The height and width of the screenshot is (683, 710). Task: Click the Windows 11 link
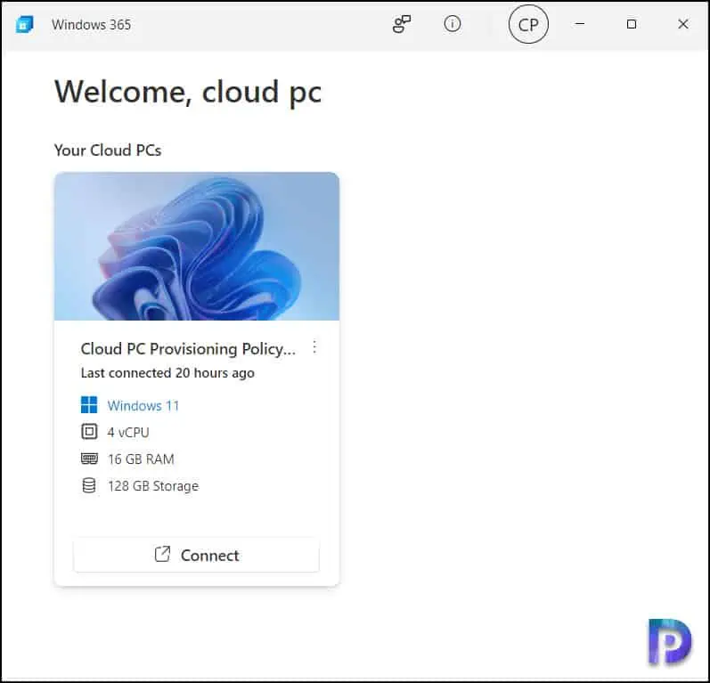[143, 405]
